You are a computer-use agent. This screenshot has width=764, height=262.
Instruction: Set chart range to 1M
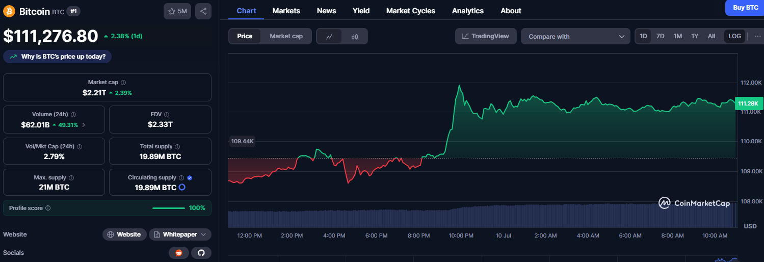click(677, 36)
